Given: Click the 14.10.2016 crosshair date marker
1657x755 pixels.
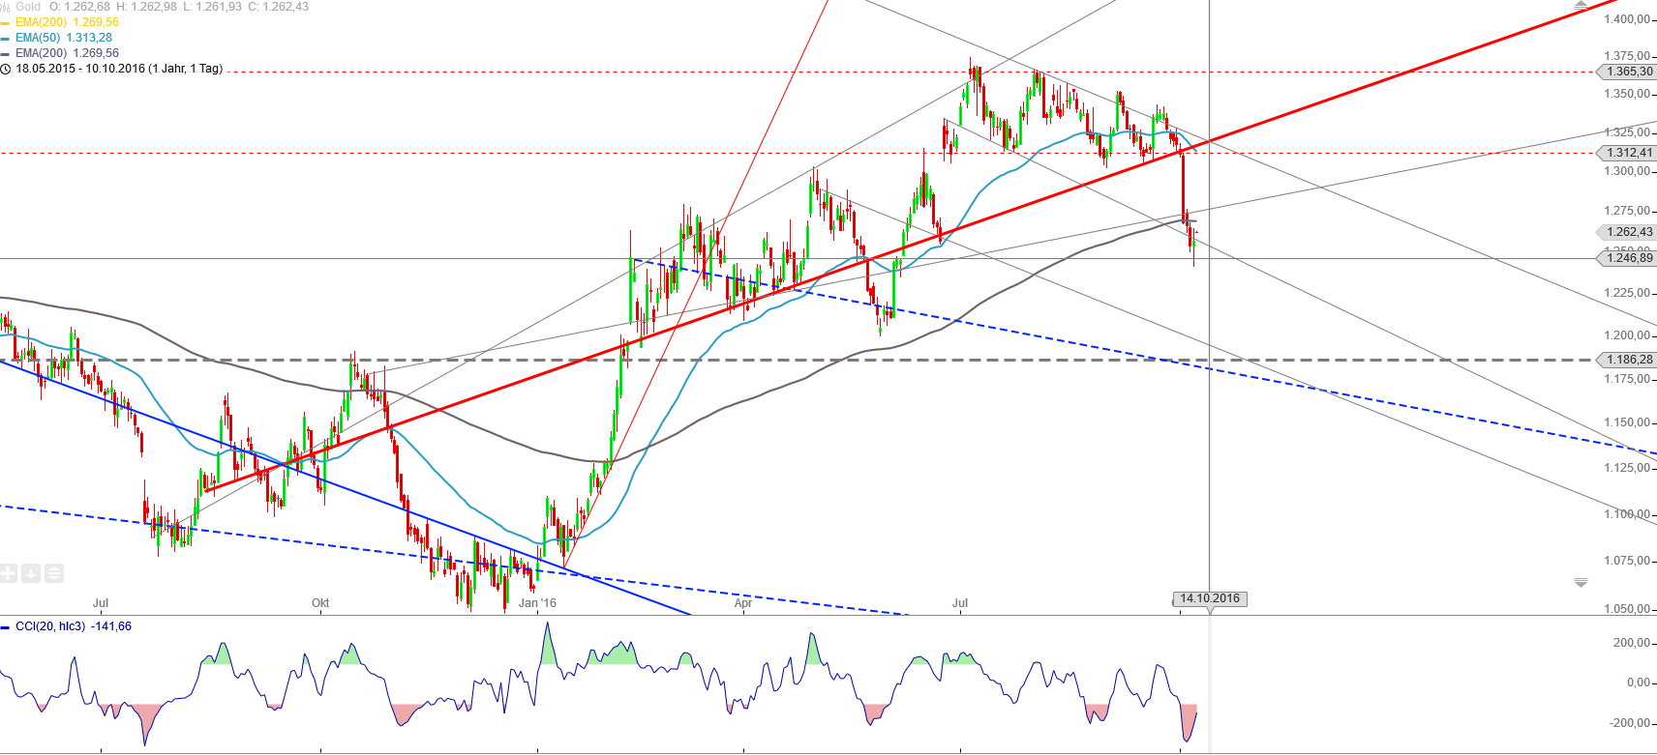Looking at the screenshot, I should 1210,598.
